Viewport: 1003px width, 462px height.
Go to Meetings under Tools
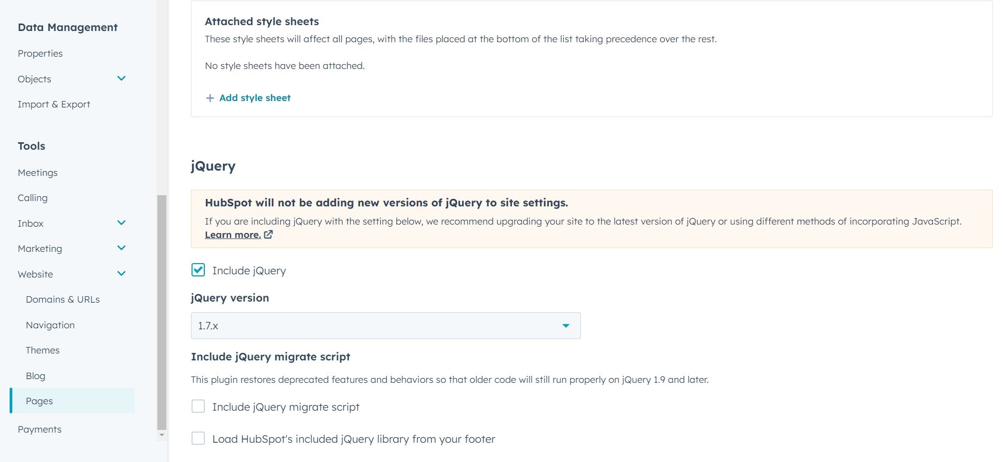click(x=37, y=172)
